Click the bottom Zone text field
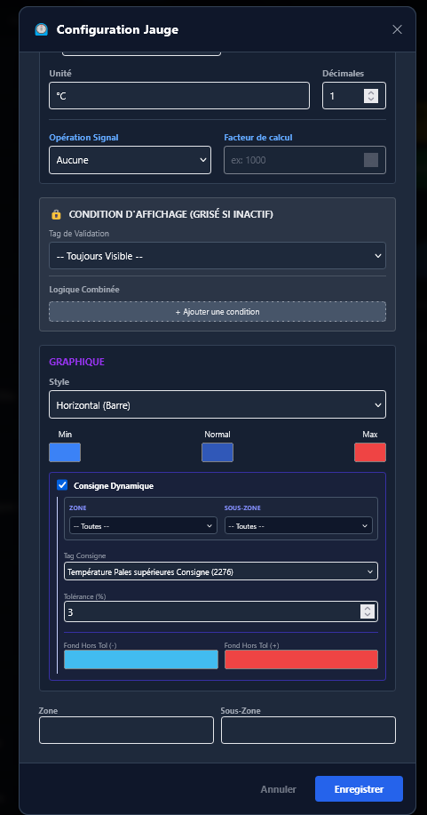Image resolution: width=427 pixels, height=815 pixels. pyautogui.click(x=126, y=731)
